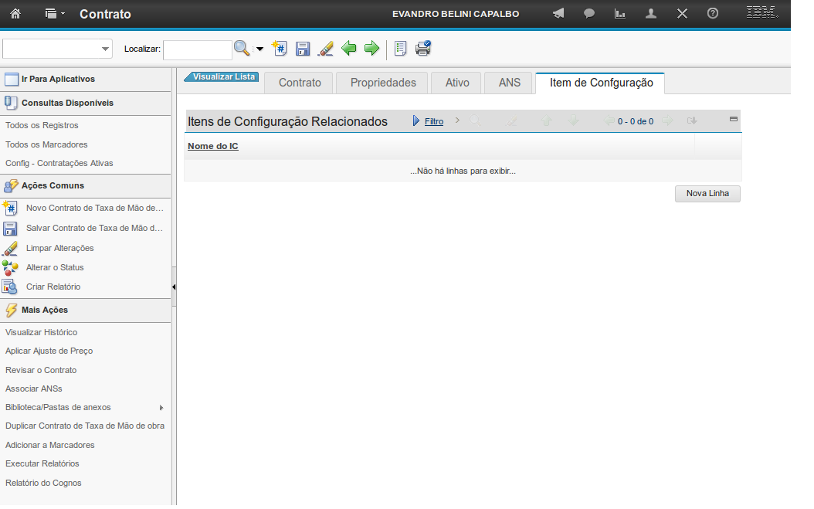The height and width of the screenshot is (509, 814).
Task: Expand Biblioteca/Pastas de anexos submenu
Action: tap(161, 408)
